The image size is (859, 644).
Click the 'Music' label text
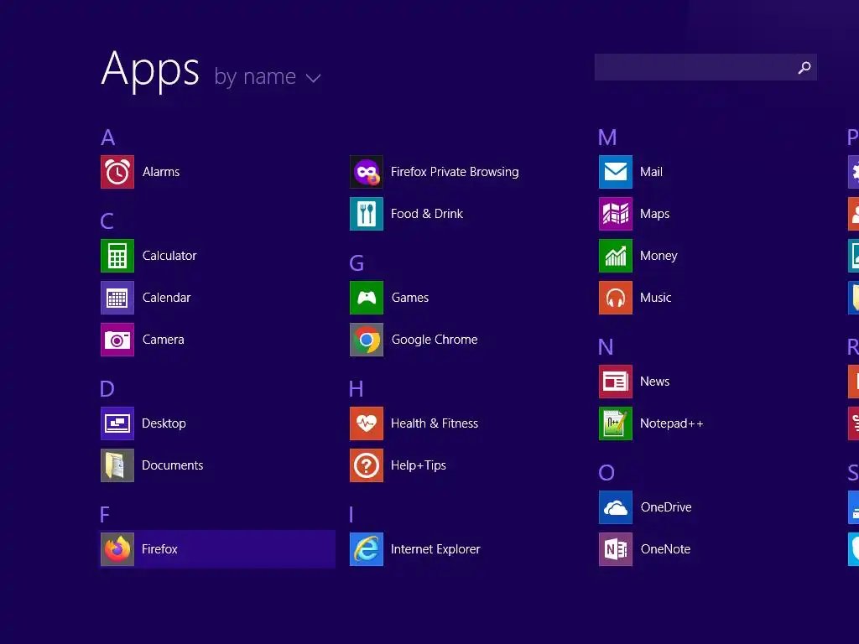(x=656, y=298)
